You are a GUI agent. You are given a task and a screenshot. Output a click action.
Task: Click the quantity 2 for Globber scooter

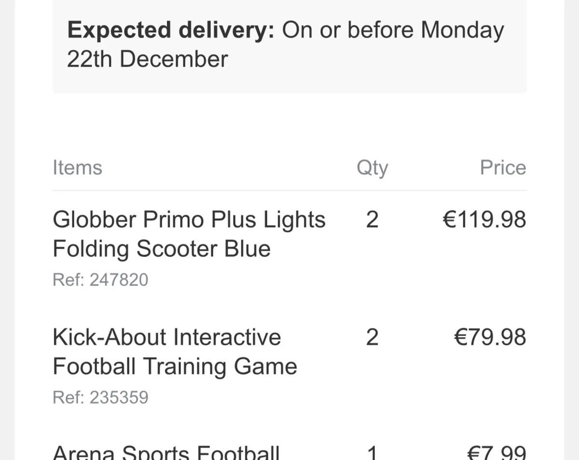tap(372, 220)
